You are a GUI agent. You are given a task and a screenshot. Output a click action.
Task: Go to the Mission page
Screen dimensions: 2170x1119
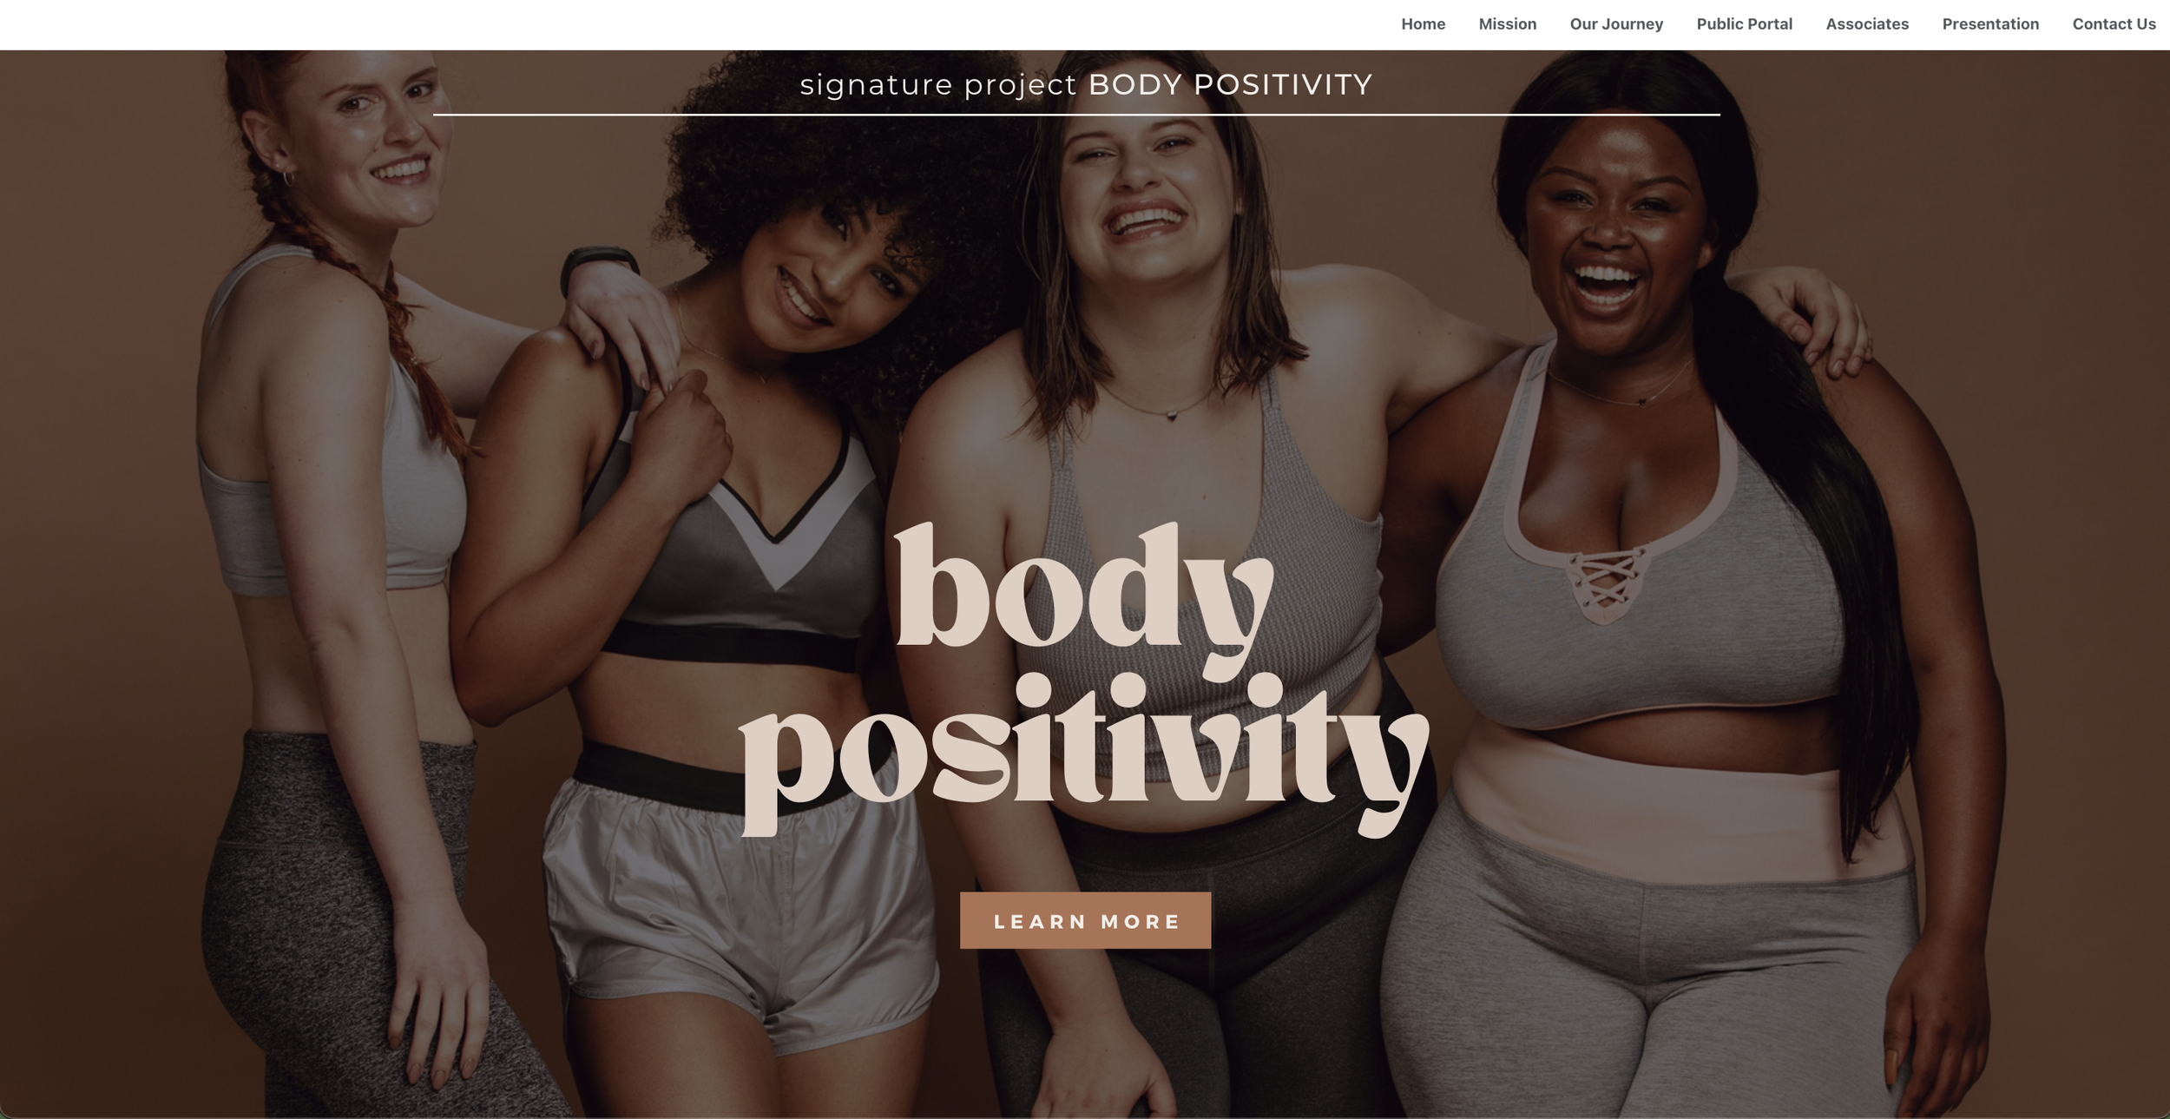1507,24
